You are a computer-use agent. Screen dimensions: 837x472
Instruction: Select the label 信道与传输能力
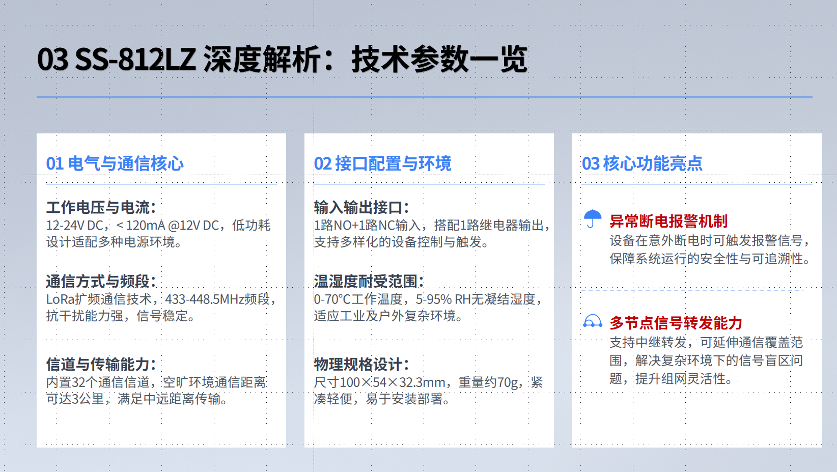coord(98,365)
